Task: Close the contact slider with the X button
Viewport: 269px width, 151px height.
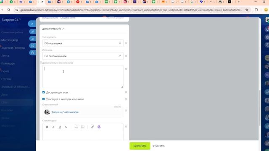Action: (x=32, y=24)
